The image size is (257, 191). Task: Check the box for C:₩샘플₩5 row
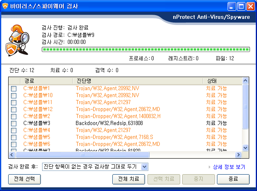point(13,137)
